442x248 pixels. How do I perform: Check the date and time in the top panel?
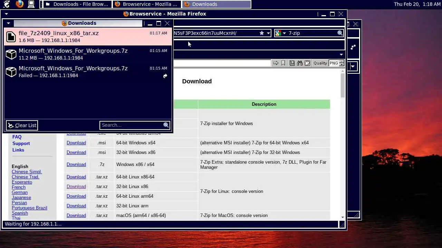417,4
